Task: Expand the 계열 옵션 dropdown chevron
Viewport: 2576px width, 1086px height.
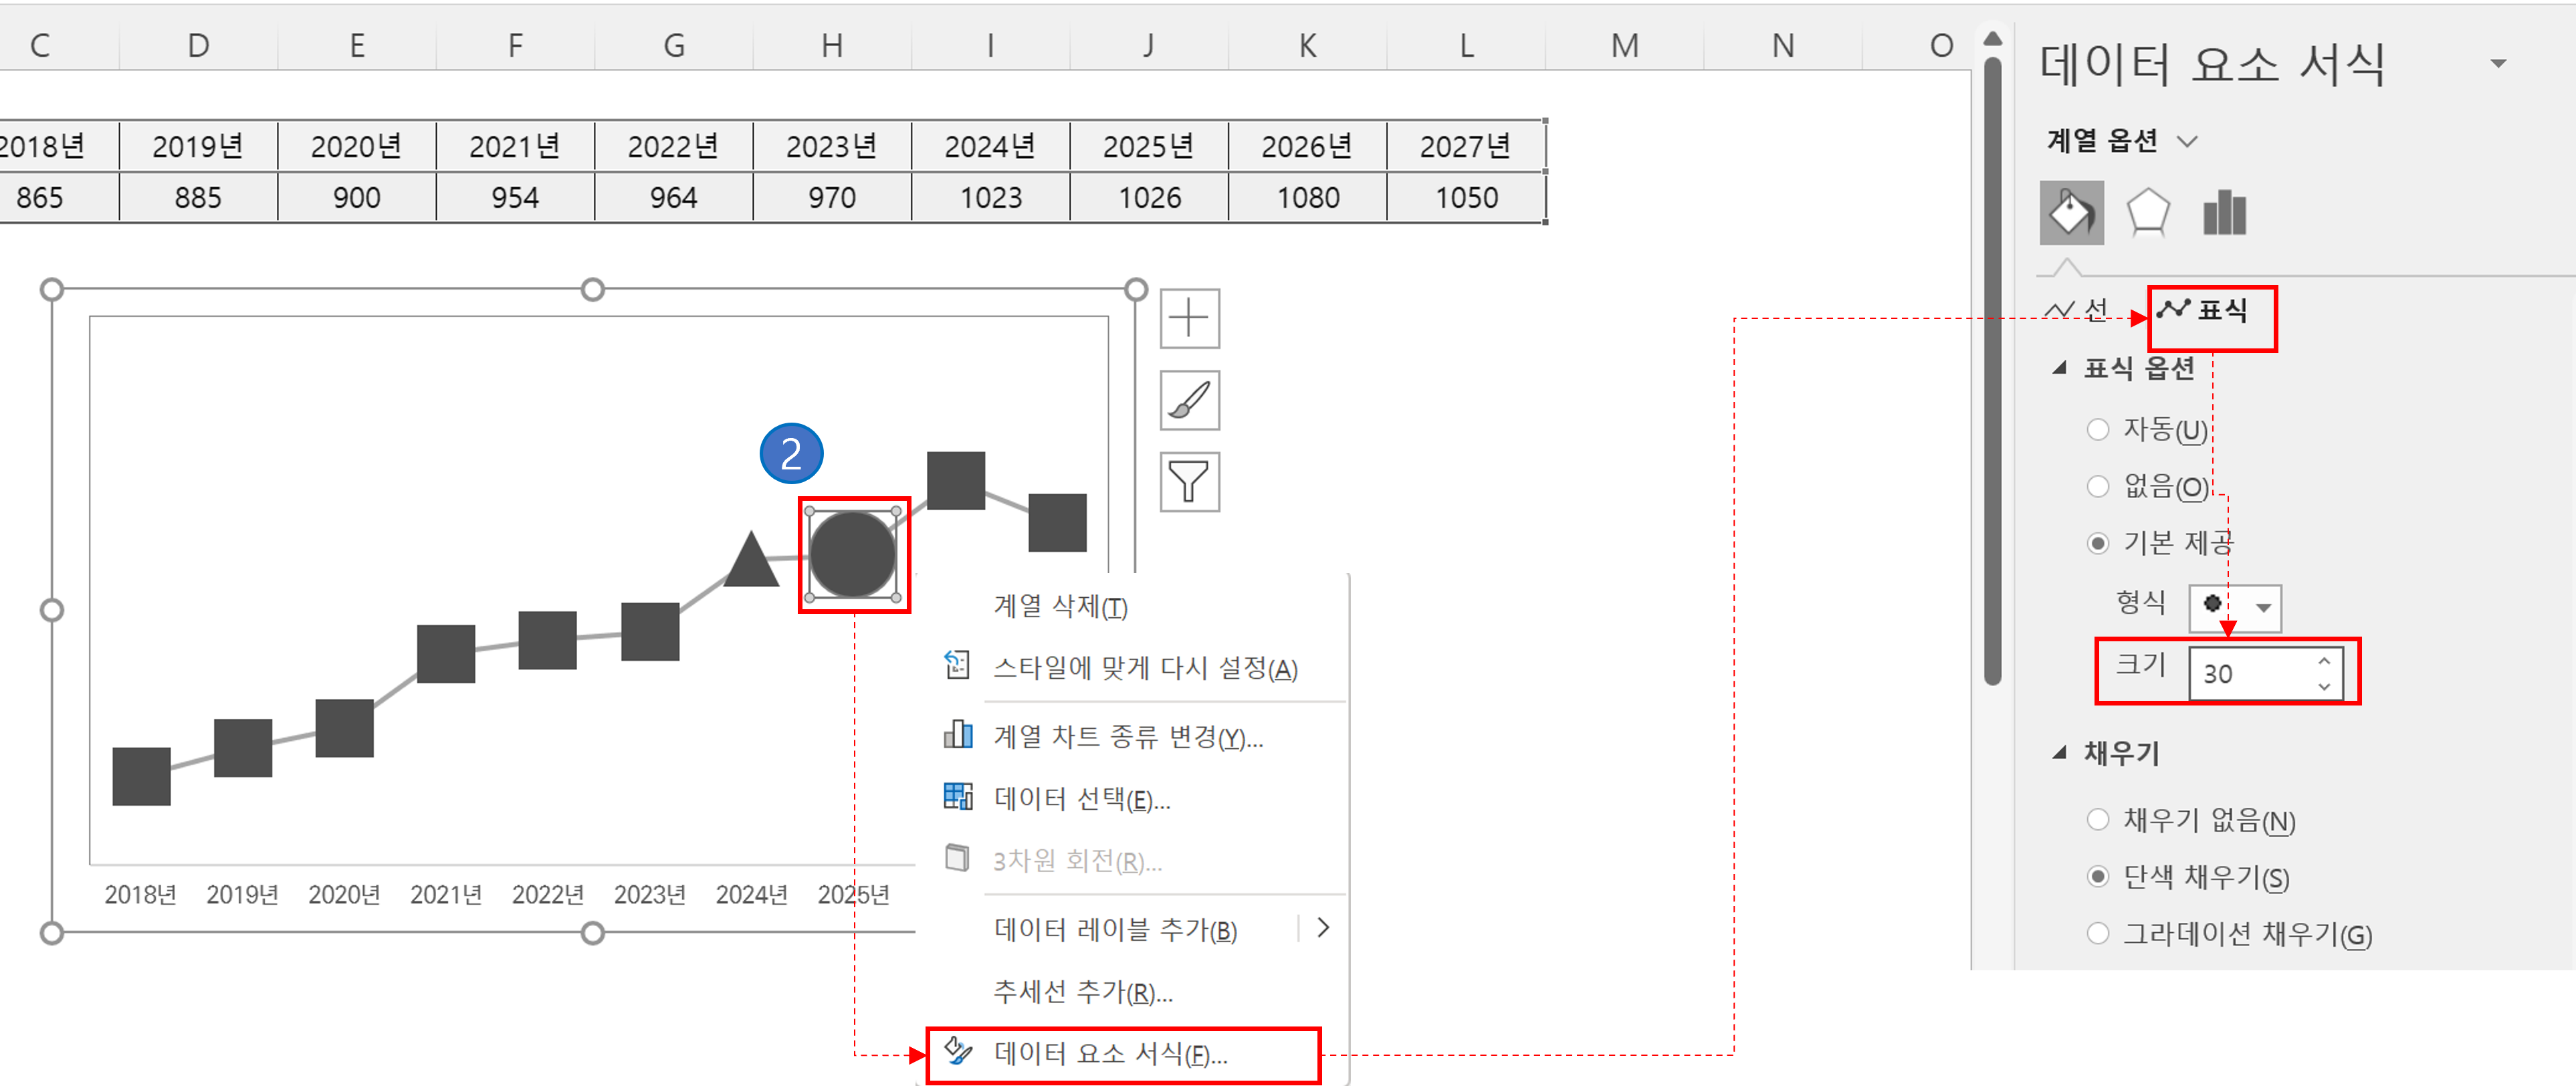Action: point(2188,141)
